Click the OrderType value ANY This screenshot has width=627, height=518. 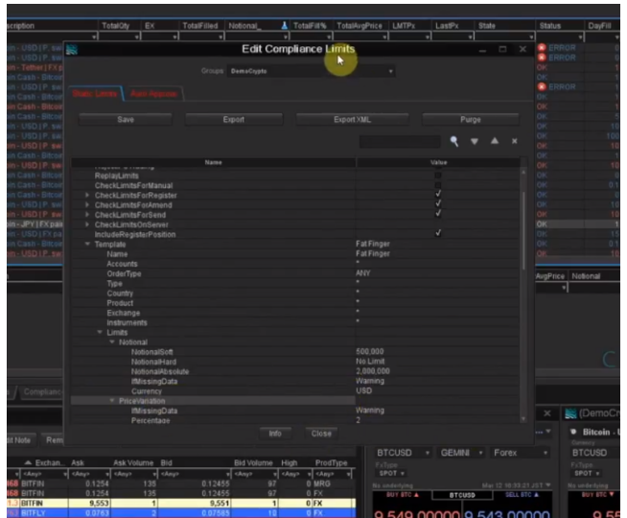click(x=363, y=273)
